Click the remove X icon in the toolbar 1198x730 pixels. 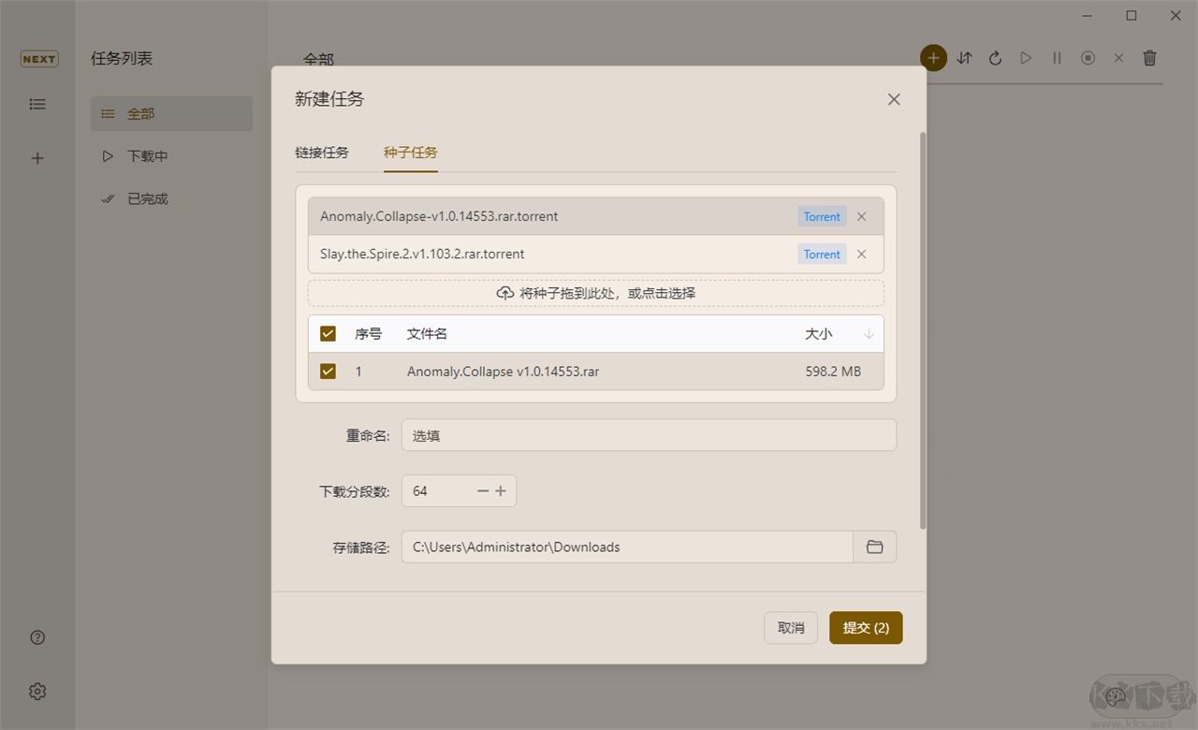1118,58
